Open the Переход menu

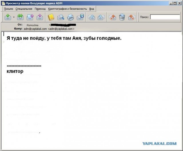point(40,9)
